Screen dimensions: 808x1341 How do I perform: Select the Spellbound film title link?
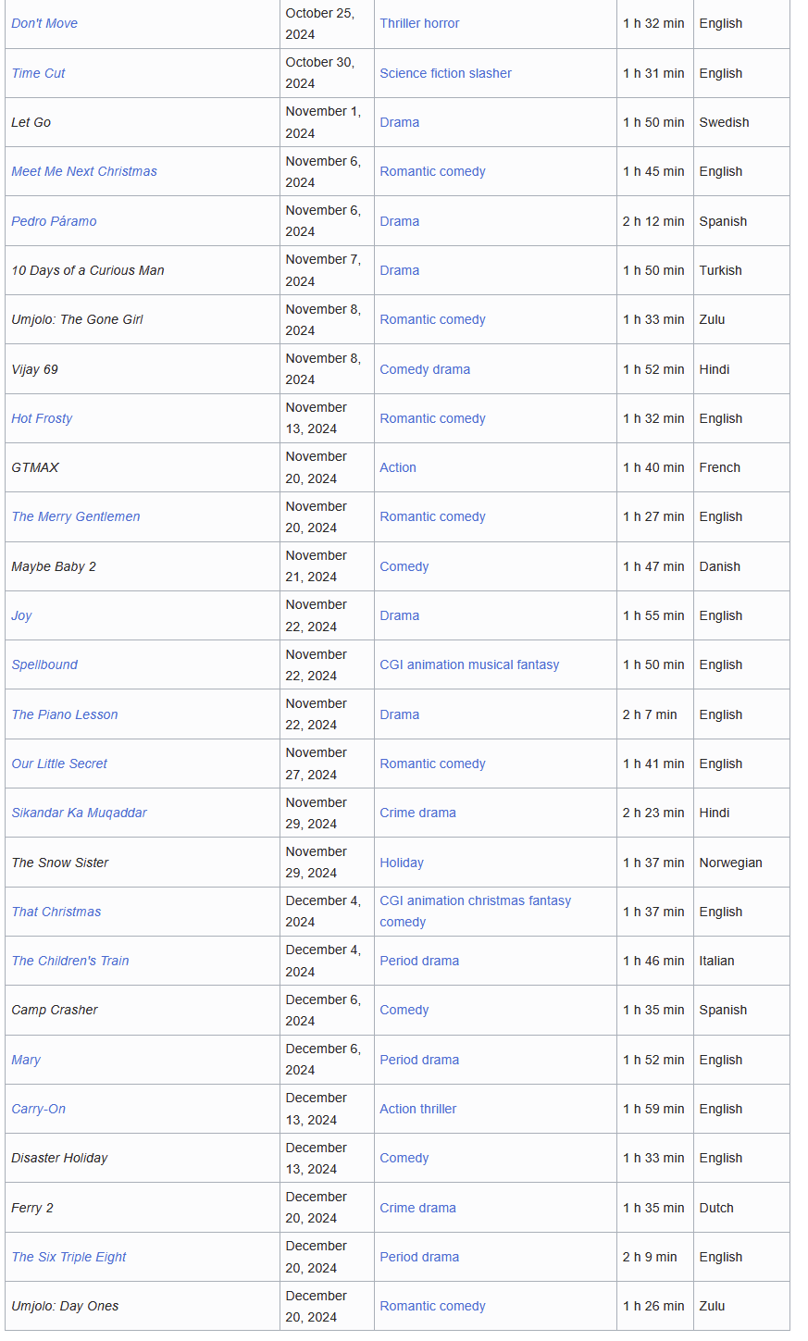(44, 664)
